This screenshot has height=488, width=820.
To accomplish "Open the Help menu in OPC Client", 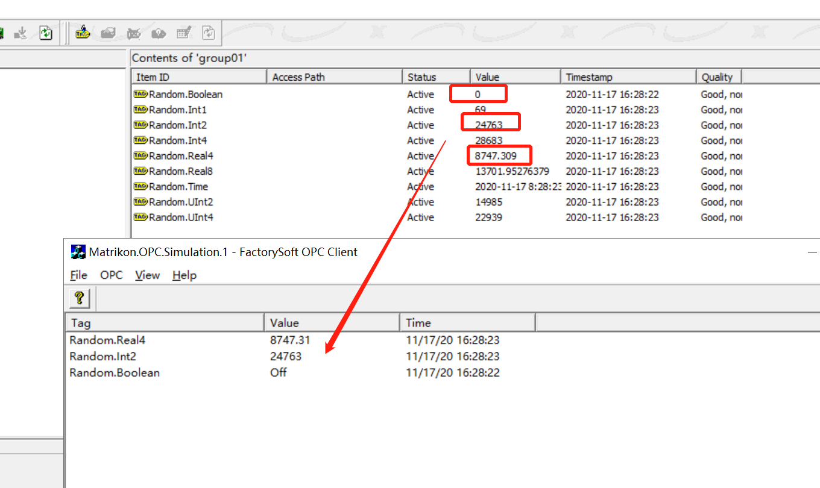I will 184,275.
